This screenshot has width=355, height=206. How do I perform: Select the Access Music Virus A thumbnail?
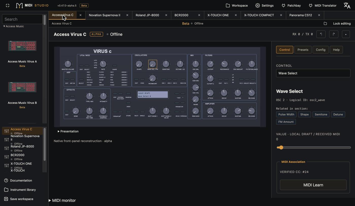tap(22, 46)
